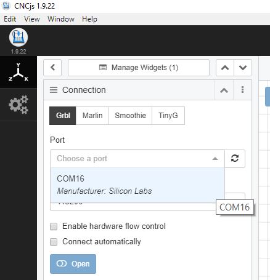Grab the Connection widget hamburger handle
270x280 pixels.
tap(54, 90)
